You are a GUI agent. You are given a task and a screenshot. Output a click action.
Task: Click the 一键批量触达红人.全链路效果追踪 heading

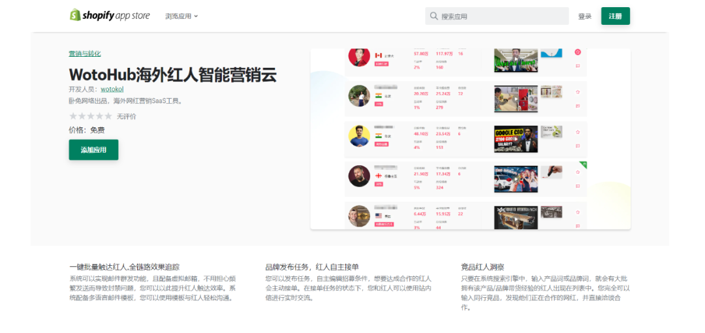125,267
